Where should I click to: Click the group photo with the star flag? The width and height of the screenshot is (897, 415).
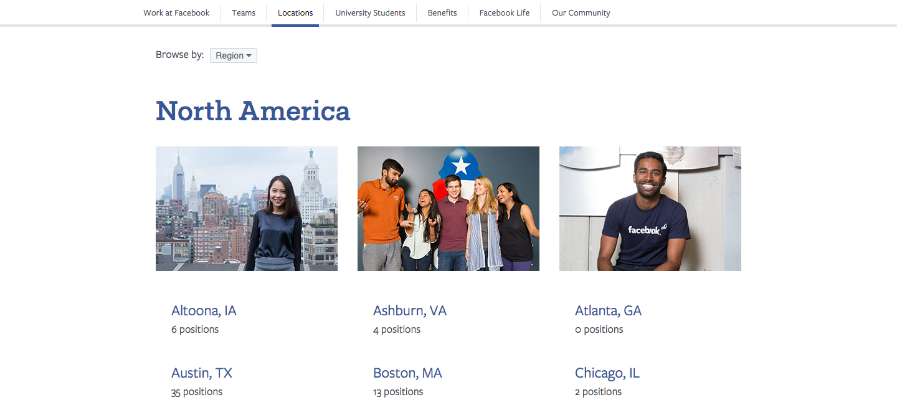pyautogui.click(x=448, y=209)
